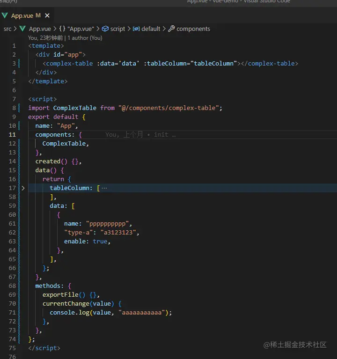Click 'components:' on line 11
337x359 pixels.
tap(55, 135)
